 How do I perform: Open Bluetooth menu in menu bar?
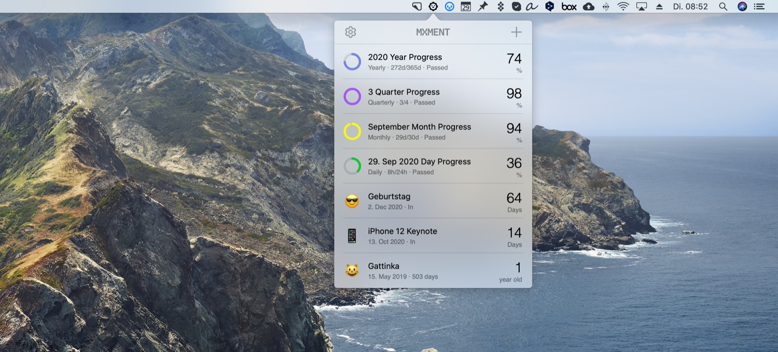606,7
